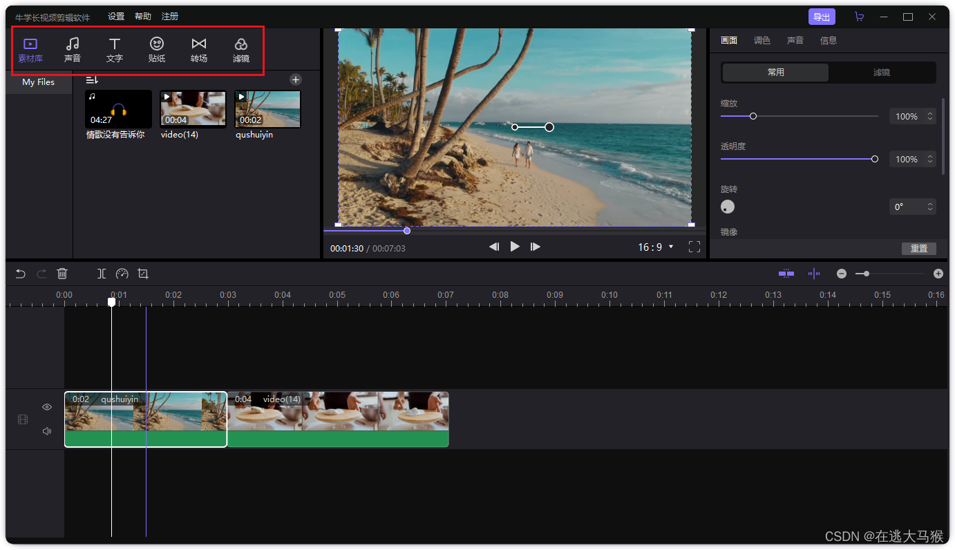Switch to 常用 common settings toggle
The height and width of the screenshot is (550, 955).
[x=775, y=73]
